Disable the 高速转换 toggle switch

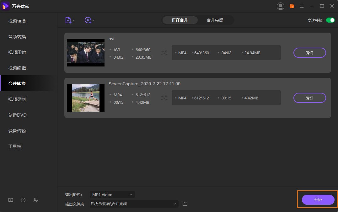click(x=330, y=20)
